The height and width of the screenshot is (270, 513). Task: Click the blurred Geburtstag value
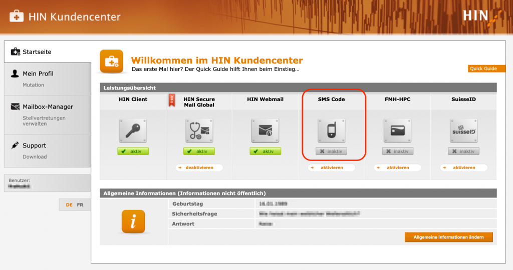(x=273, y=203)
